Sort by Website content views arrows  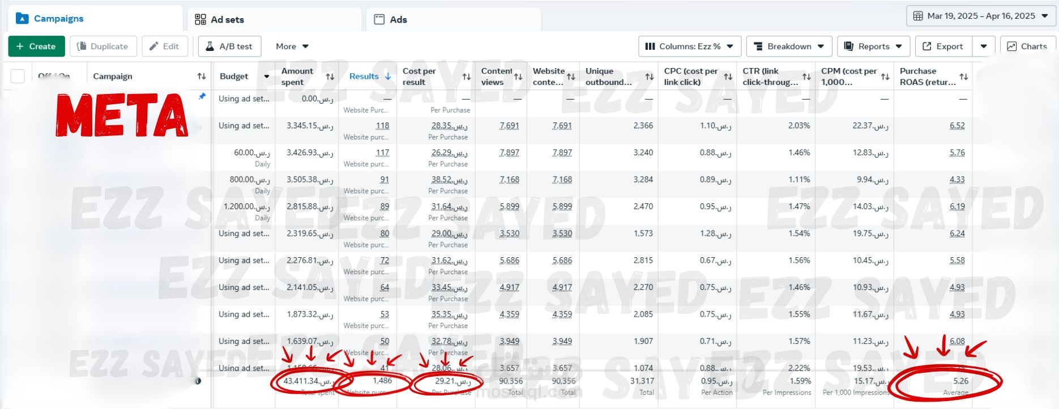(571, 76)
